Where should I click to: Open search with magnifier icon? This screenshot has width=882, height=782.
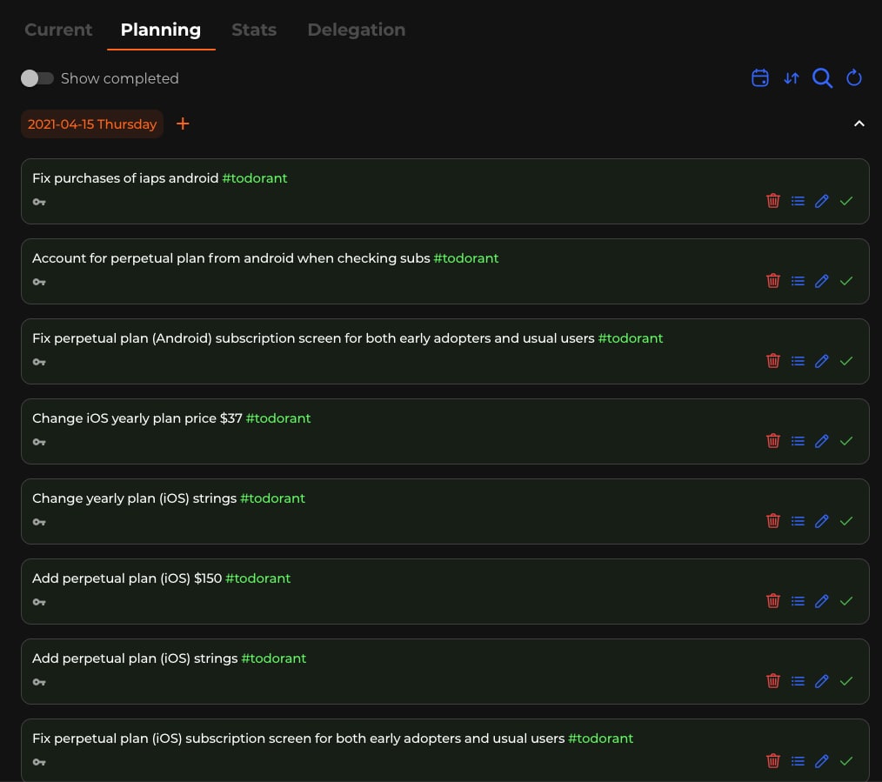click(x=822, y=77)
